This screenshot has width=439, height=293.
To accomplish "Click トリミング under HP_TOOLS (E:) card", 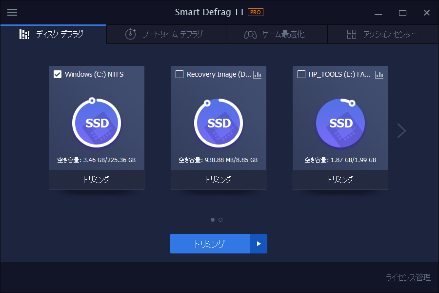I will (340, 180).
